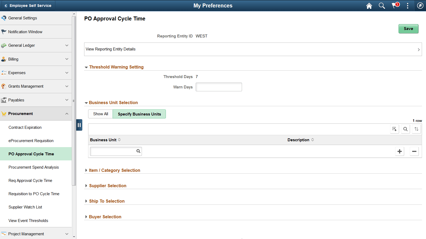This screenshot has width=426, height=239.
Task: Add a row with the plus icon
Action: 399,151
